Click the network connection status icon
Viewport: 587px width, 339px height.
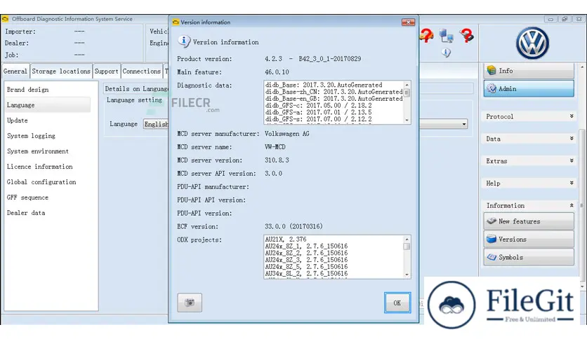point(446,36)
